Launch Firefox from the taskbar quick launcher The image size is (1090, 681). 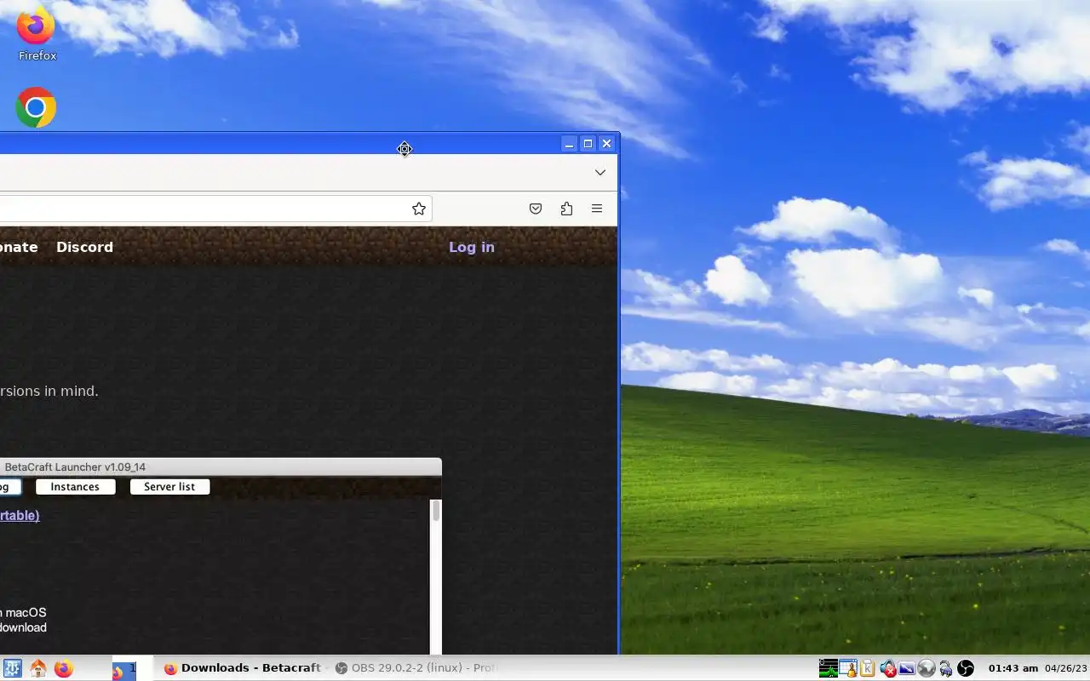(64, 668)
